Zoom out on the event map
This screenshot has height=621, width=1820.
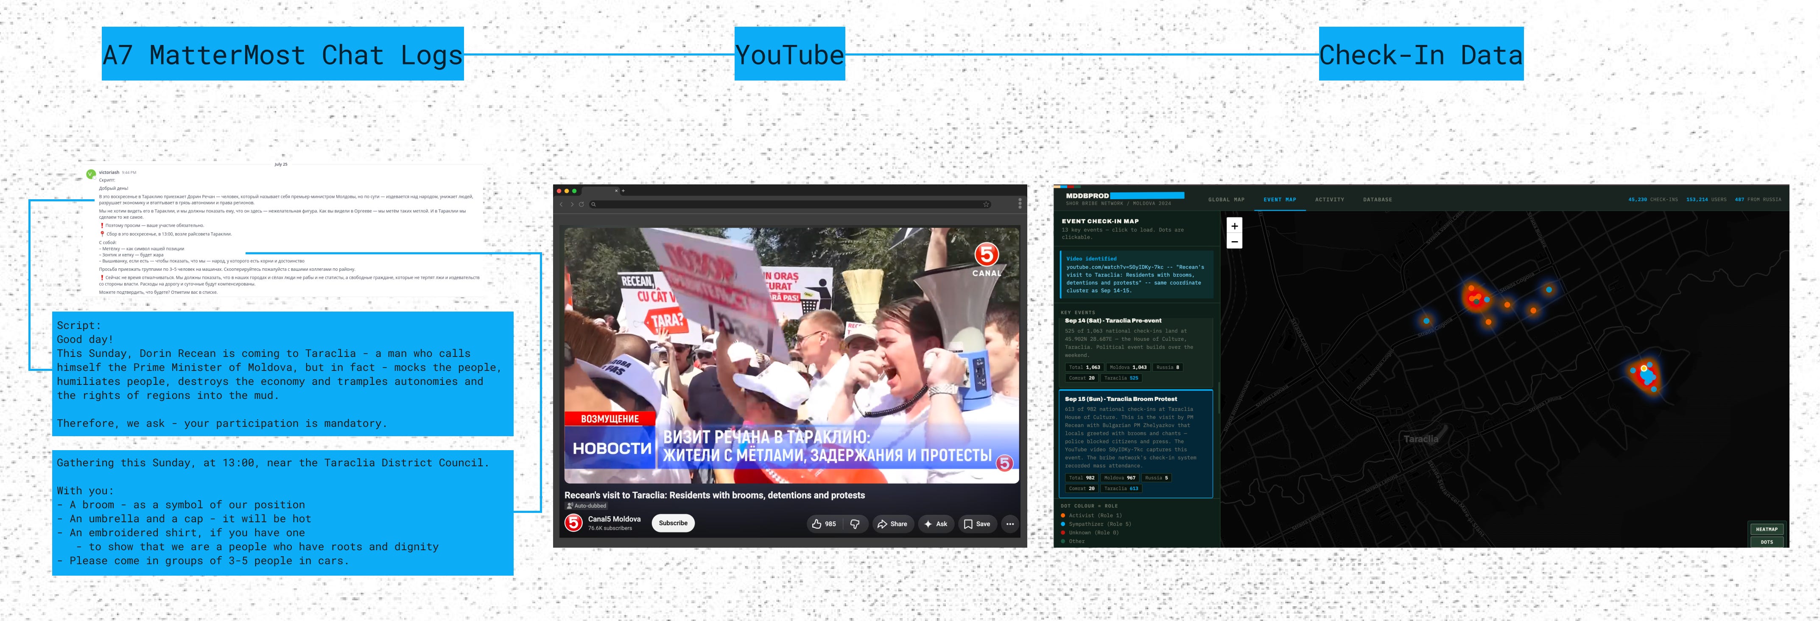pyautogui.click(x=1234, y=242)
